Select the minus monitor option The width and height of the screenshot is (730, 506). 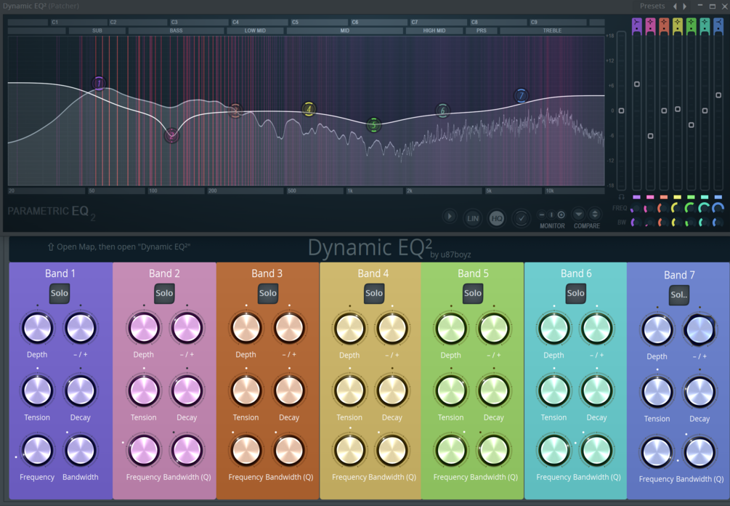541,214
